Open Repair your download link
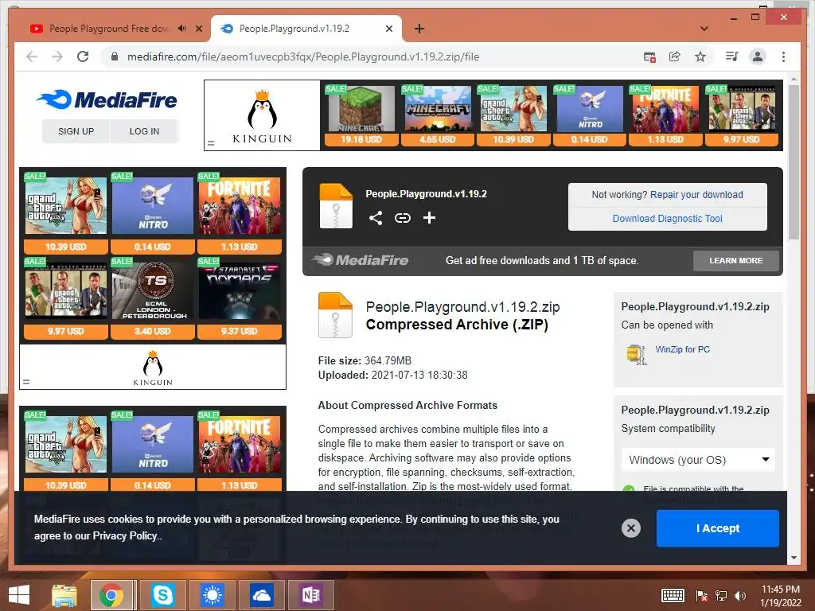815x611 pixels. coord(696,195)
